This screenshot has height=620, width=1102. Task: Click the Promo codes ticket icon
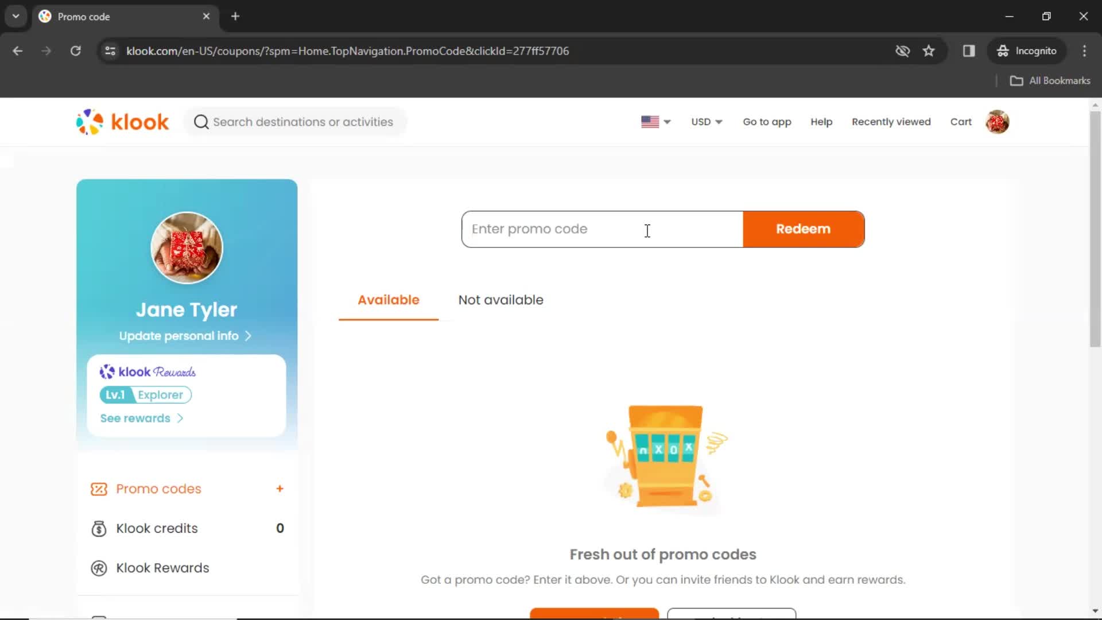99,489
